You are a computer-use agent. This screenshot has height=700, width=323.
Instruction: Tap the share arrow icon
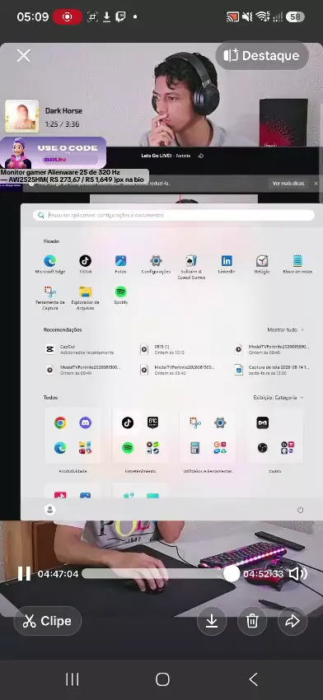293,621
